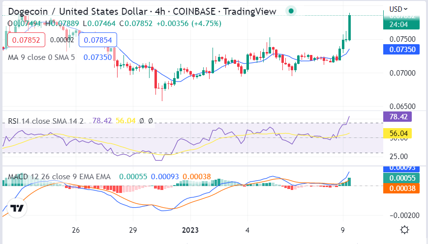Select the RSI 14 close SMA 14 2 legend
Viewport: 428px width, 244px height.
[46, 121]
